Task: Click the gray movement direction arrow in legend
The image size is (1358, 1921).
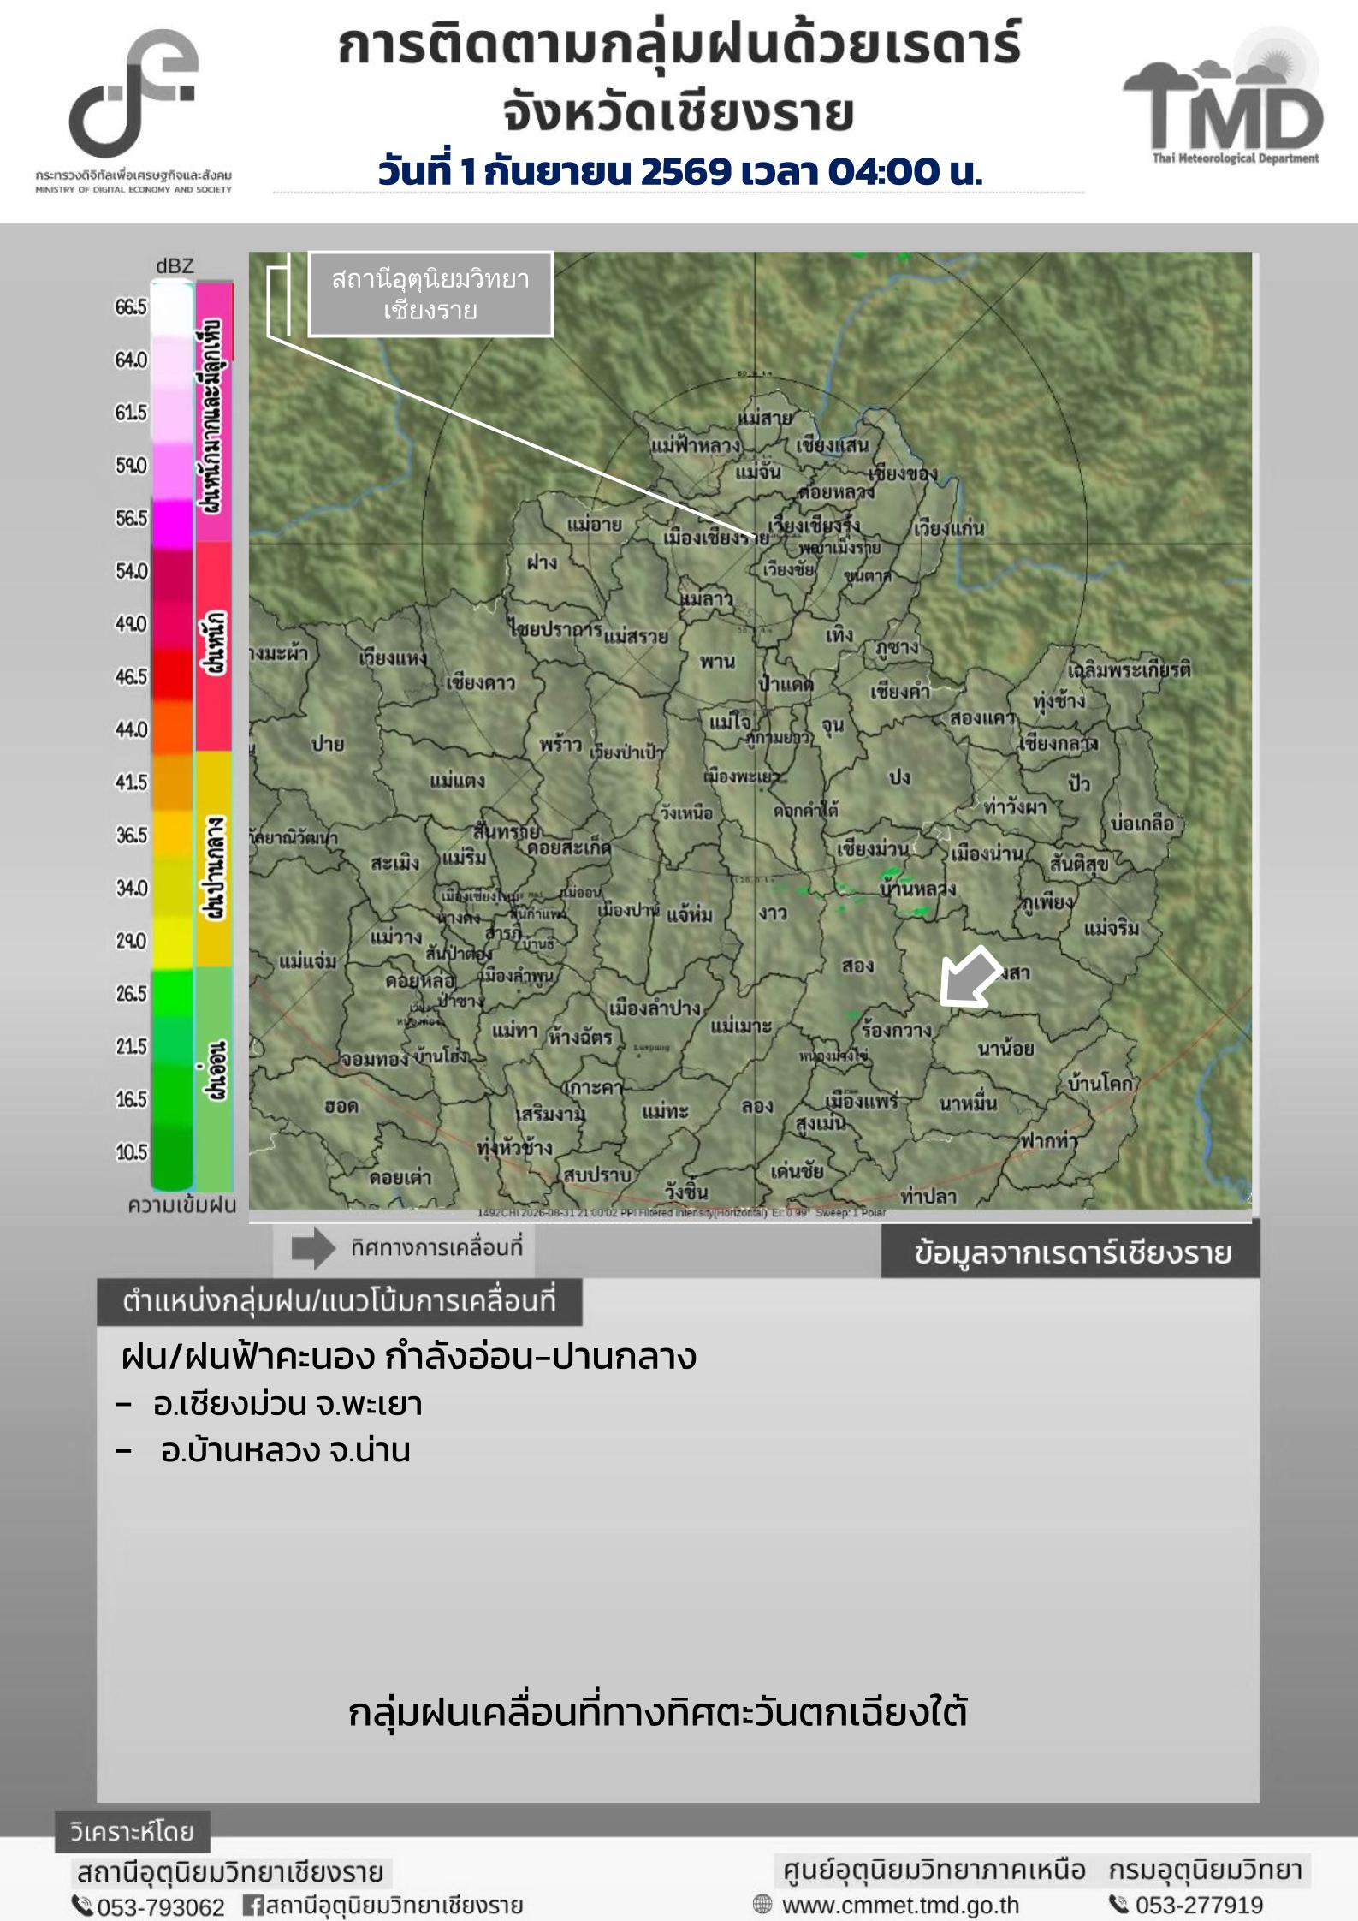Action: [x=312, y=1249]
